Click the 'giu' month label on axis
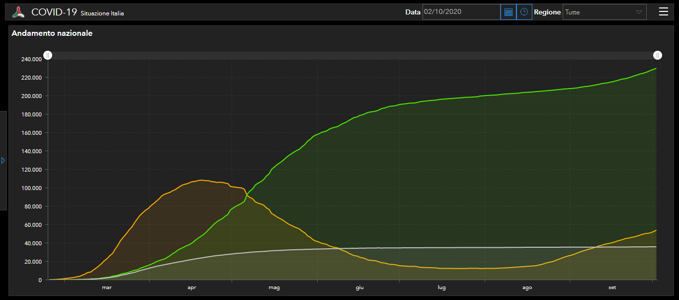Viewport: 679px width, 300px height. click(359, 288)
